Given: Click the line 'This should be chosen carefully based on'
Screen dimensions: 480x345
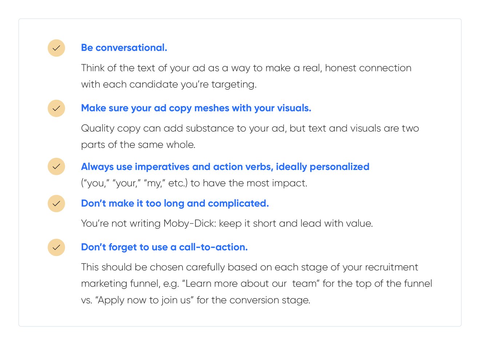Looking at the screenshot, I should pos(249,267).
